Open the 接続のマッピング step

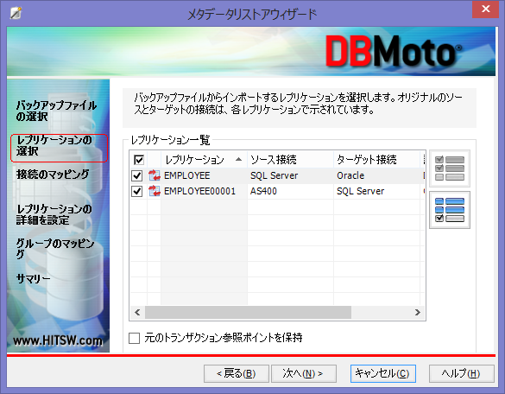click(53, 175)
